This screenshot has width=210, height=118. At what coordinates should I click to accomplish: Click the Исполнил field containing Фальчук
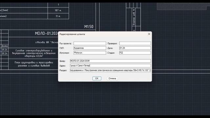90,53
